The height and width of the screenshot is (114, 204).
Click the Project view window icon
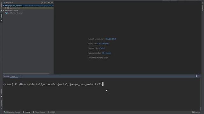(4, 3)
